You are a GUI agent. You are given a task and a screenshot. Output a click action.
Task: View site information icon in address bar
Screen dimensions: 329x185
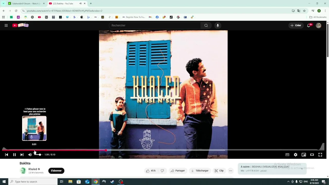point(23,11)
